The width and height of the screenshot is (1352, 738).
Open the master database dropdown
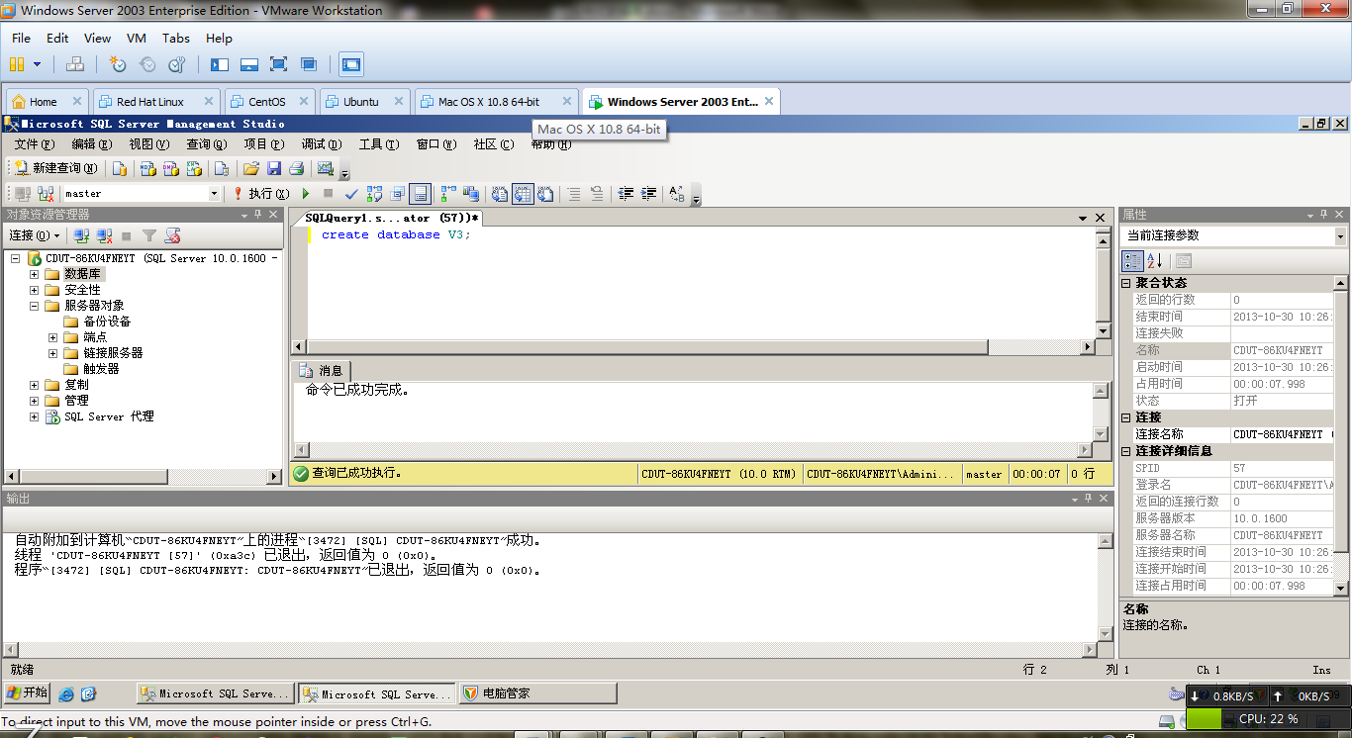[x=214, y=194]
